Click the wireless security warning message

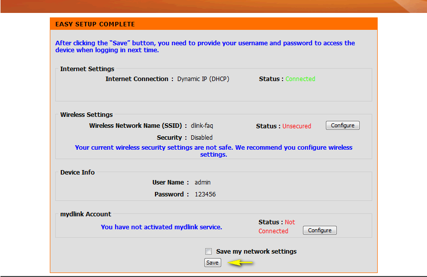coord(213,151)
